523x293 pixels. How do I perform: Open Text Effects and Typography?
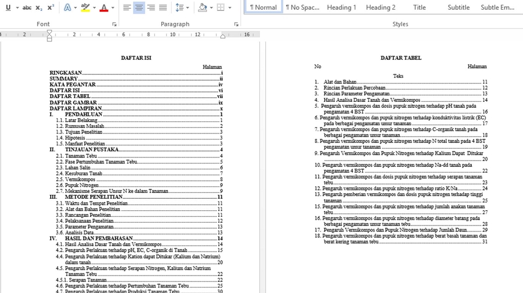coord(68,7)
